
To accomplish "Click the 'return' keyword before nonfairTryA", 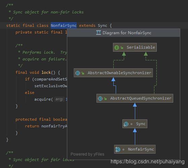I will pos(32,126).
